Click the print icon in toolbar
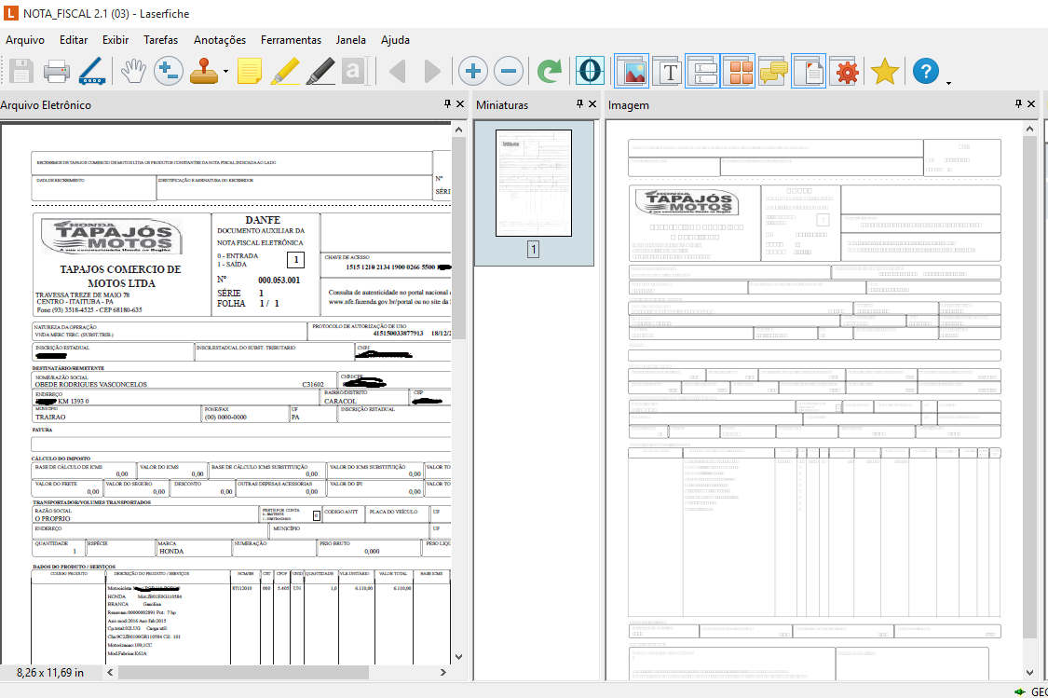 click(57, 72)
